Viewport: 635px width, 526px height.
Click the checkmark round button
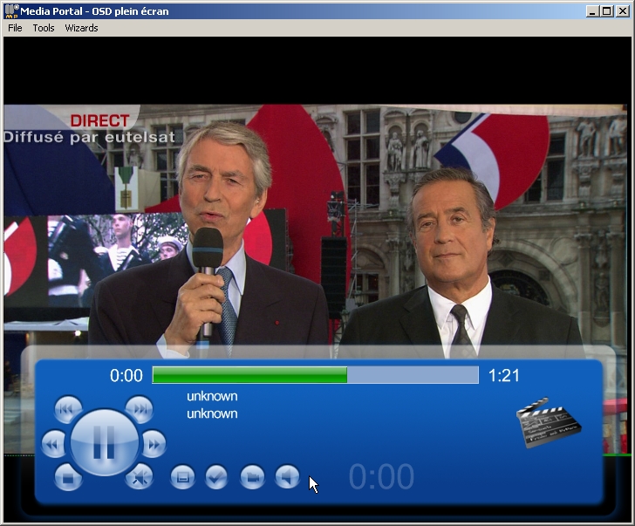pyautogui.click(x=216, y=477)
